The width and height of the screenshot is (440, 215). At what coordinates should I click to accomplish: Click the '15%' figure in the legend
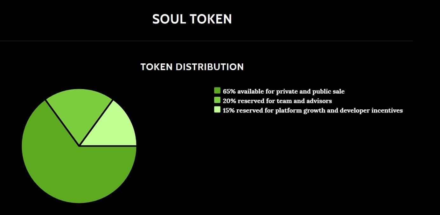click(x=229, y=110)
